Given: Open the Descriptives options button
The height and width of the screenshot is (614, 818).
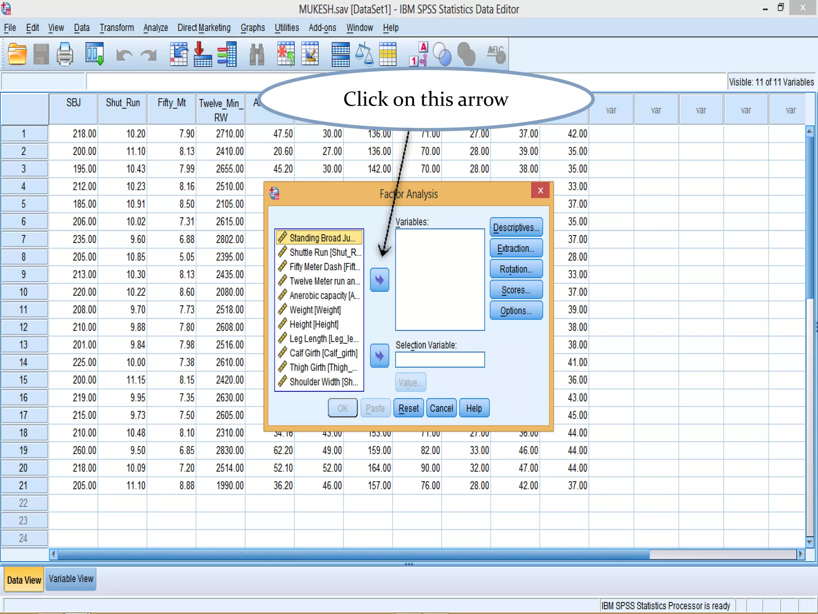Looking at the screenshot, I should (x=516, y=228).
